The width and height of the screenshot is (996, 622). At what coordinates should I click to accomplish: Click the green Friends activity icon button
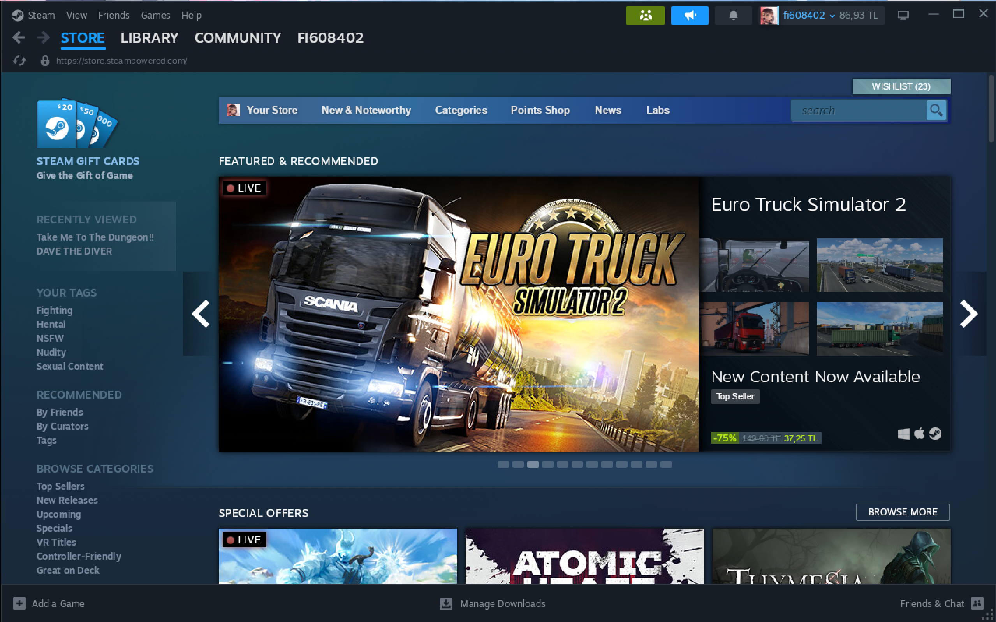point(645,16)
